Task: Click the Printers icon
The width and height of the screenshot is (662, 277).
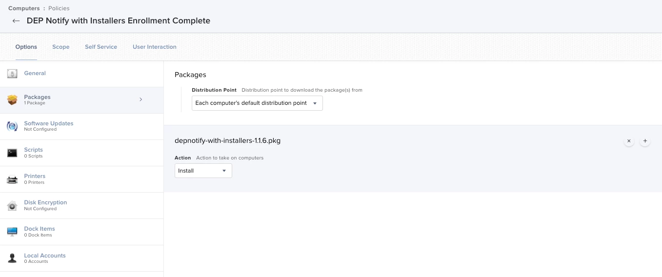Action: [12, 179]
